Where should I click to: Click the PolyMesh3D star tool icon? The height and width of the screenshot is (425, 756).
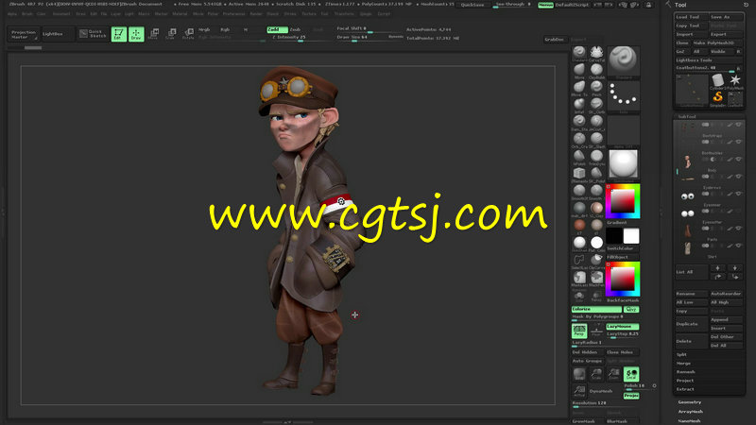tap(735, 81)
